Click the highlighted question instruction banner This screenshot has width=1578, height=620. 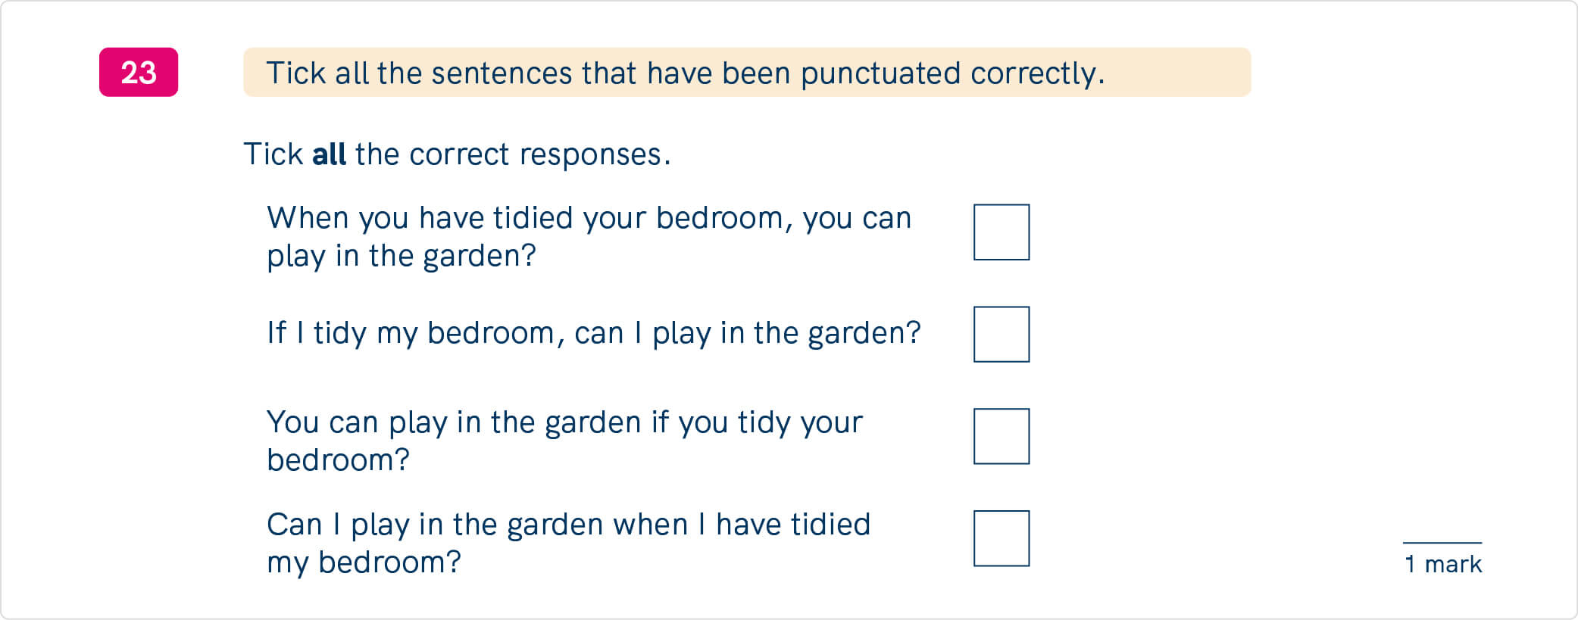click(746, 73)
